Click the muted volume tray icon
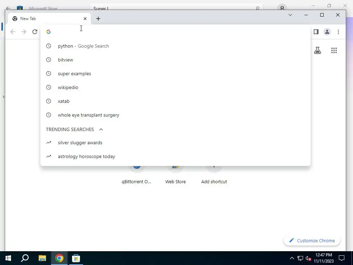This screenshot has width=353, height=265. 308,258
